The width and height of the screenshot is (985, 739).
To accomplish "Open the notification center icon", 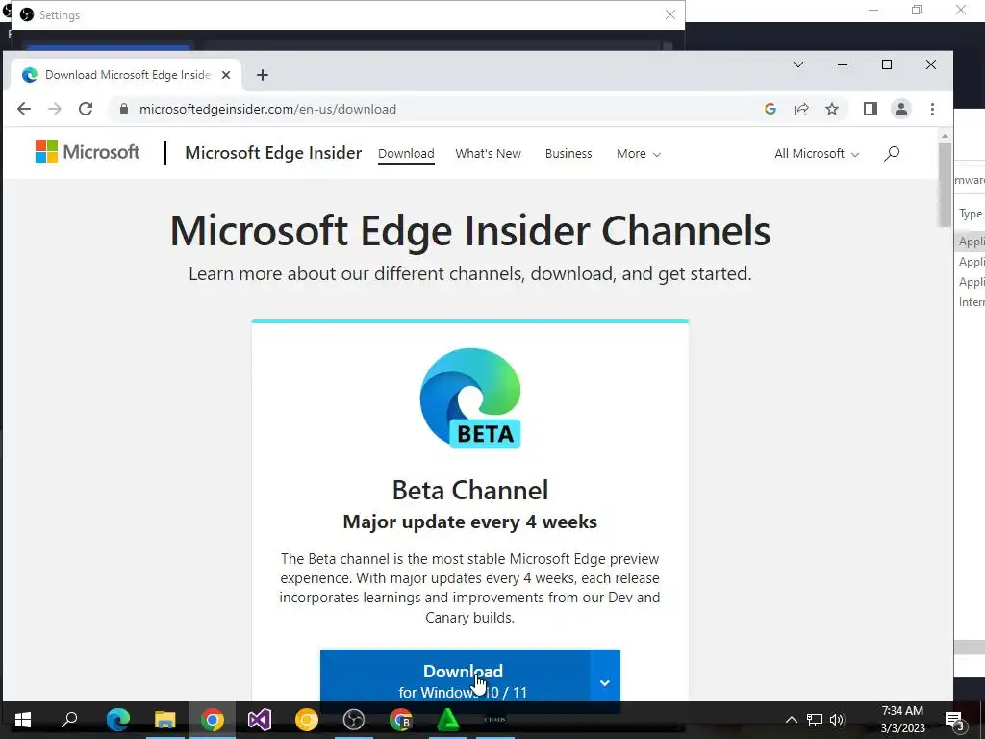I will [x=955, y=720].
